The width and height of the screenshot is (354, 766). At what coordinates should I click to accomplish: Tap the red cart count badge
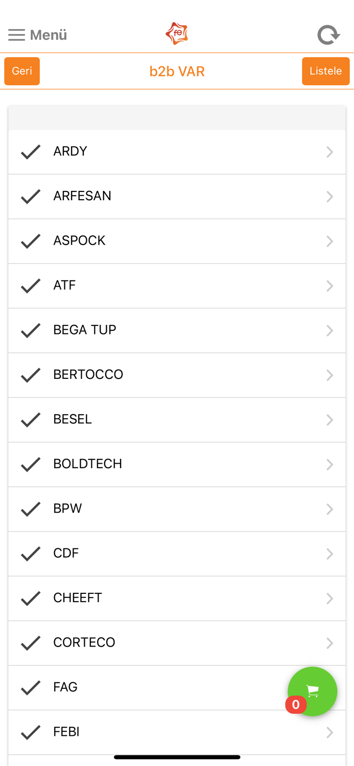296,705
